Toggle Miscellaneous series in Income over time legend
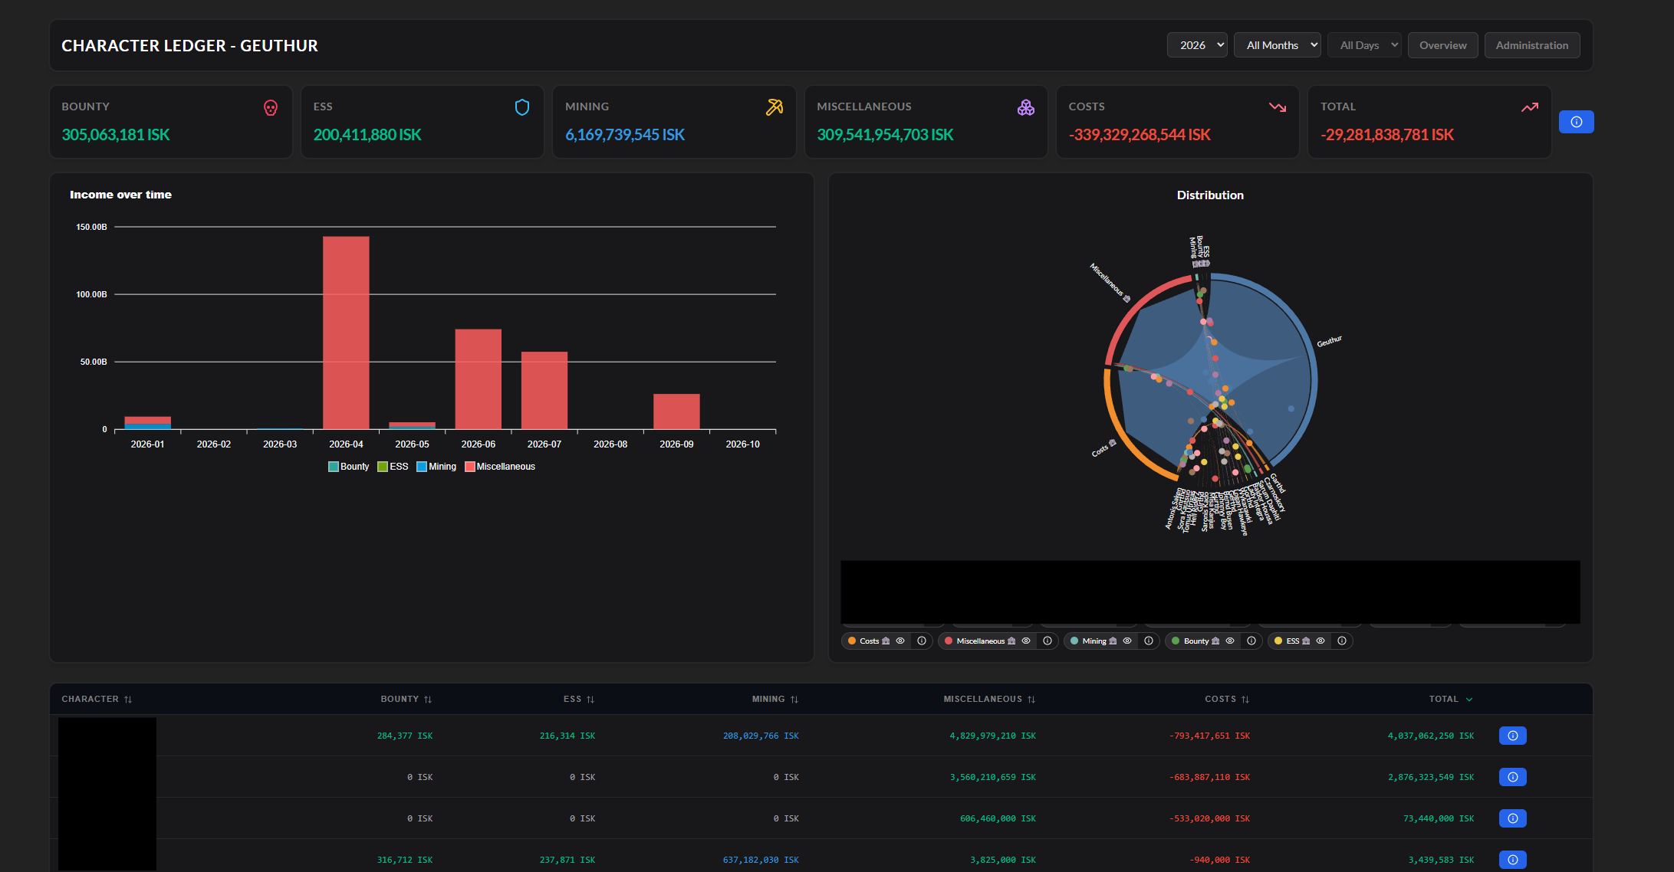This screenshot has width=1674, height=872. pyautogui.click(x=500, y=467)
